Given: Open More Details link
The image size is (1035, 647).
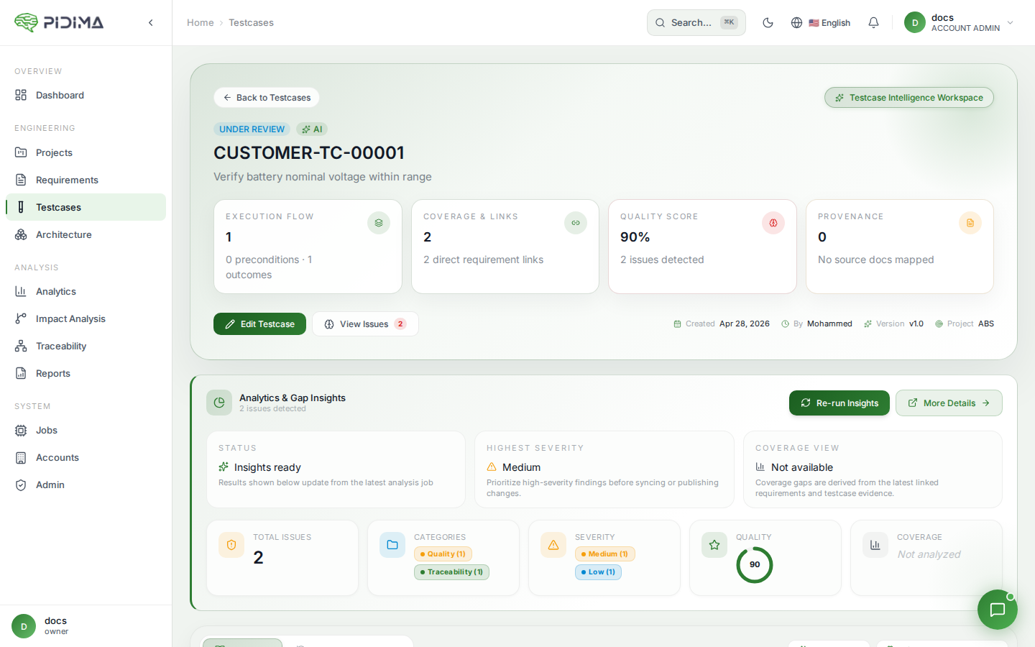Looking at the screenshot, I should tap(949, 403).
